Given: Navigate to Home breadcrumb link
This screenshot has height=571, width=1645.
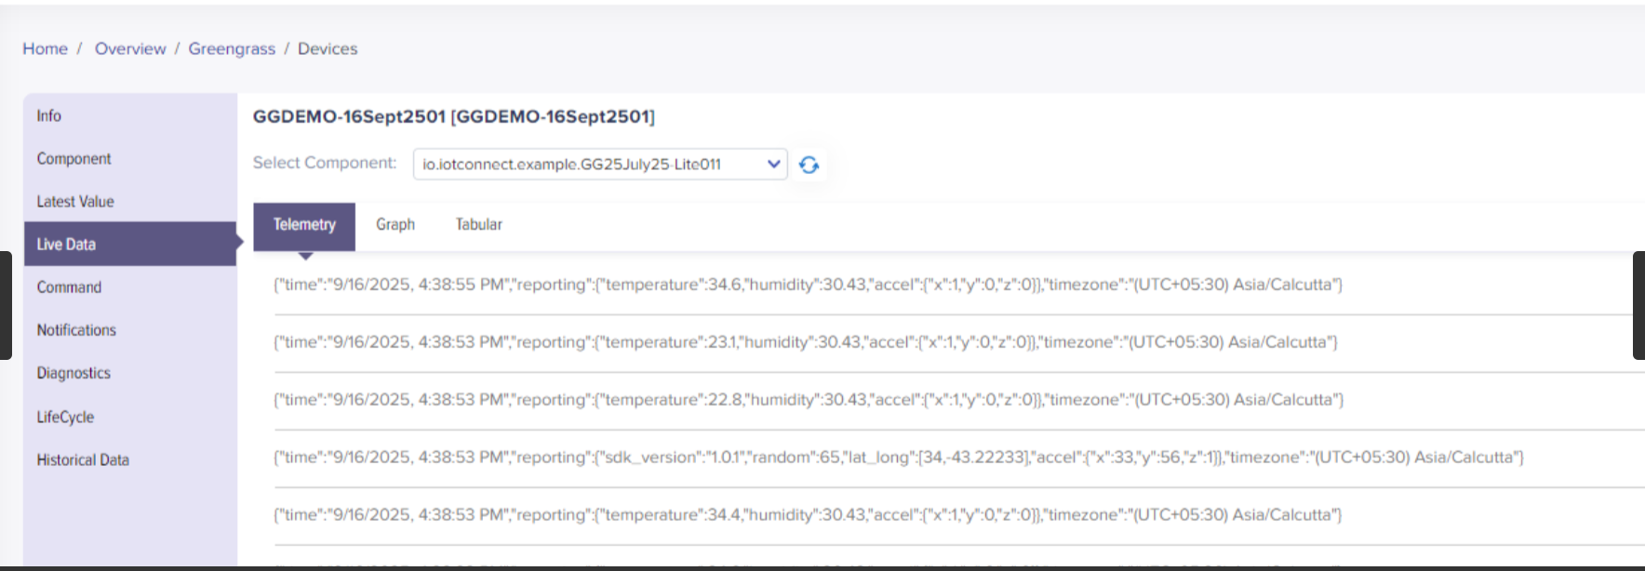Looking at the screenshot, I should [x=45, y=49].
